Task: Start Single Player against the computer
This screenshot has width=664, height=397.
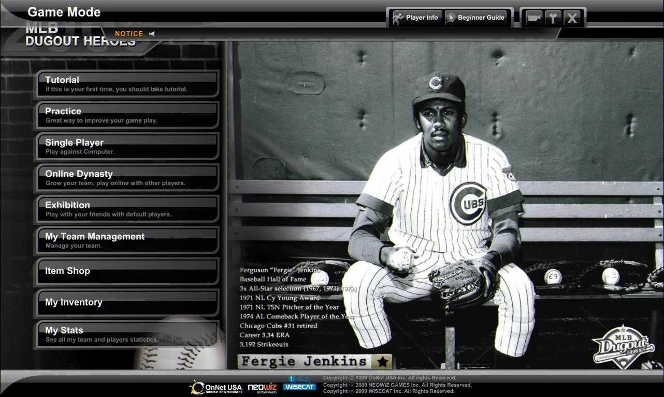Action: pyautogui.click(x=127, y=146)
